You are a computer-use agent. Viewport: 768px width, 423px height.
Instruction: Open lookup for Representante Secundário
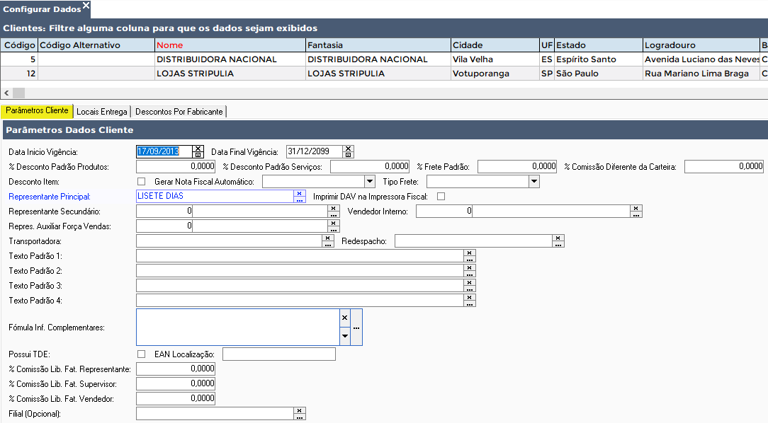[334, 214]
